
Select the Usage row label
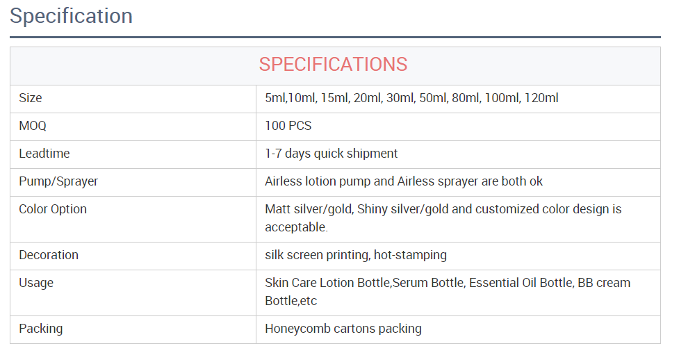point(36,283)
